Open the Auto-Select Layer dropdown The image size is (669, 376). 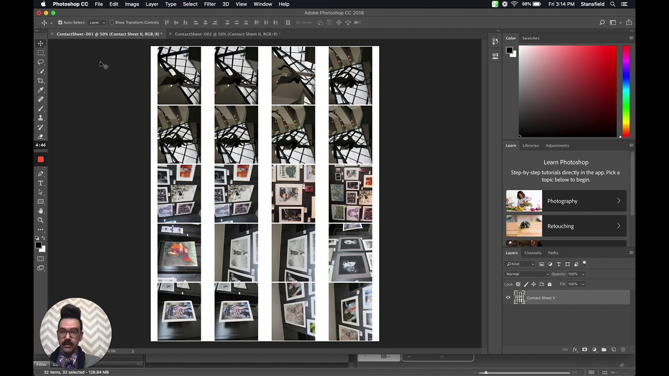coord(97,22)
